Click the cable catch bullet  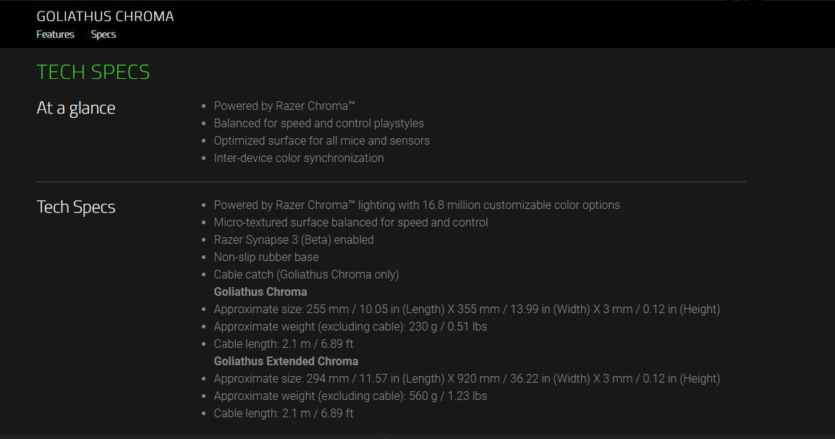coord(306,274)
